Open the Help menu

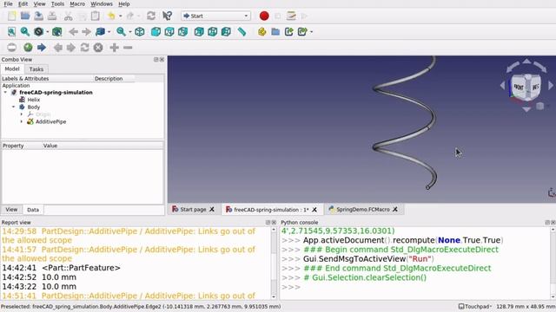pos(123,3)
